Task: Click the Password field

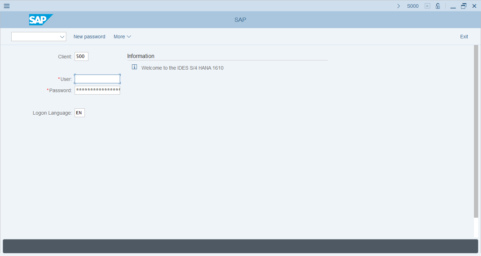Action: click(x=97, y=90)
